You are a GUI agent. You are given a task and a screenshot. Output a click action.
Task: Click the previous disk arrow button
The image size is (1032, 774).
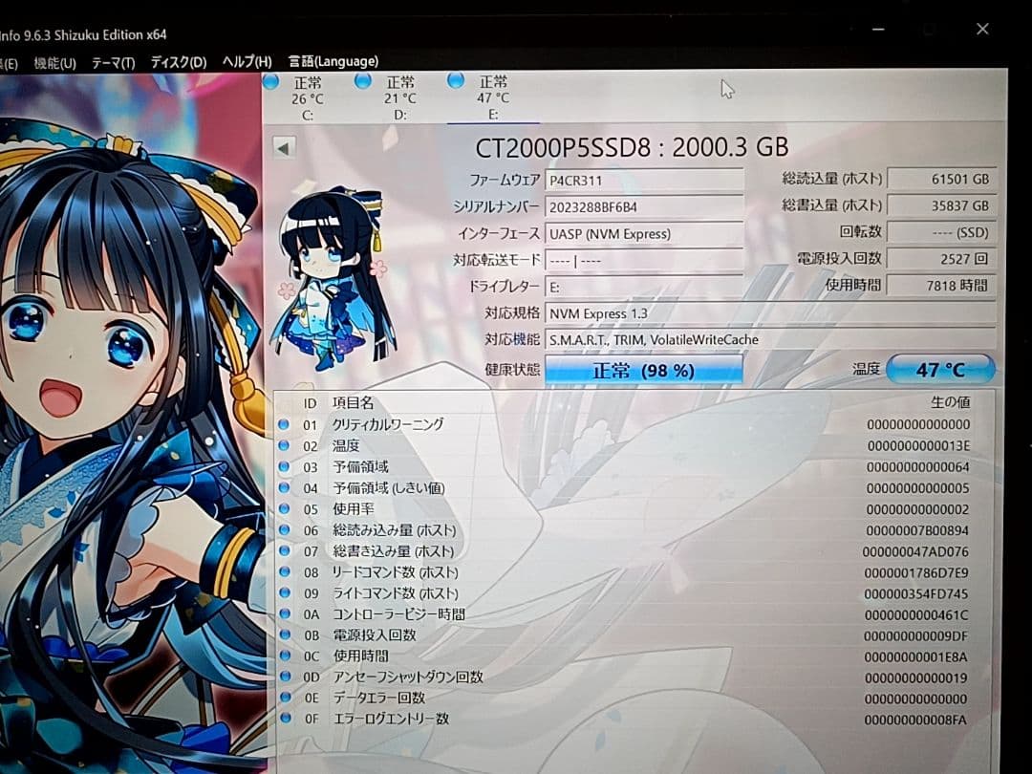(284, 148)
